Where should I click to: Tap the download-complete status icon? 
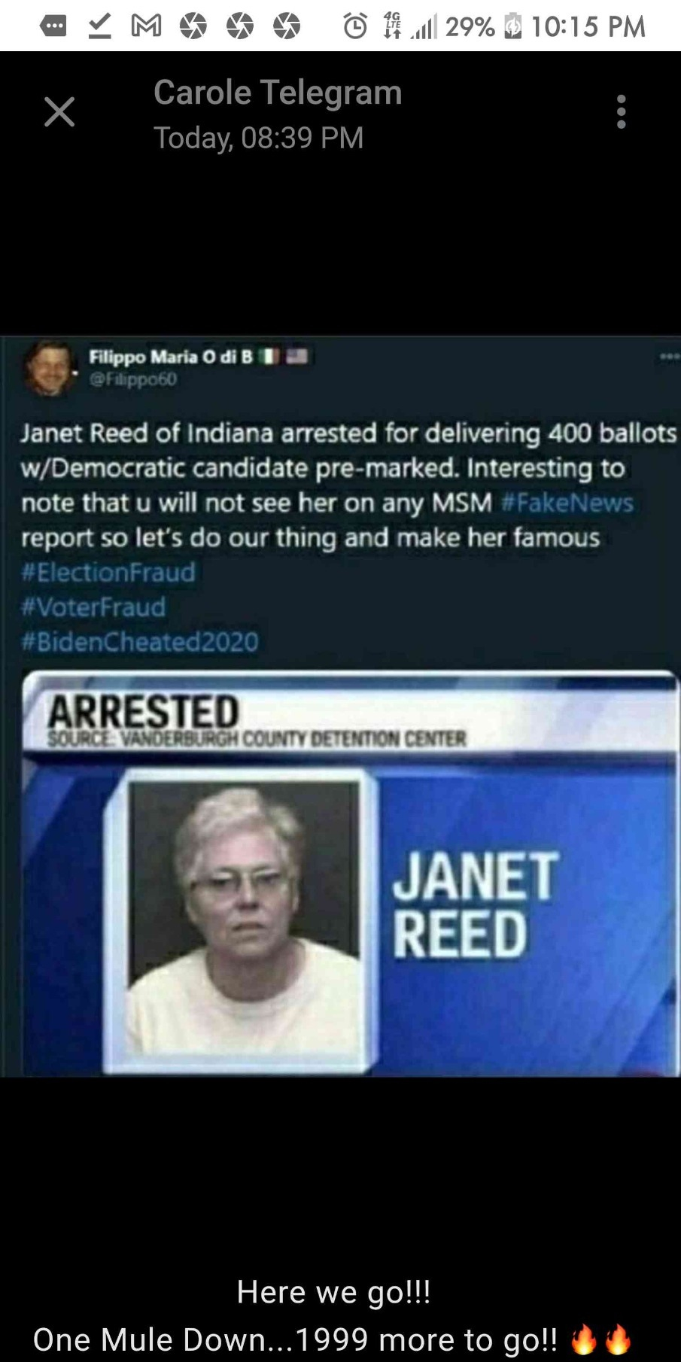tap(99, 27)
